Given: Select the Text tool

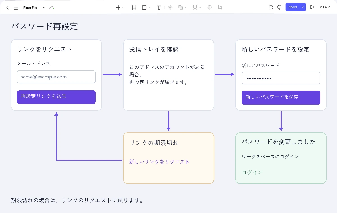Looking at the screenshot, I should (159, 8).
